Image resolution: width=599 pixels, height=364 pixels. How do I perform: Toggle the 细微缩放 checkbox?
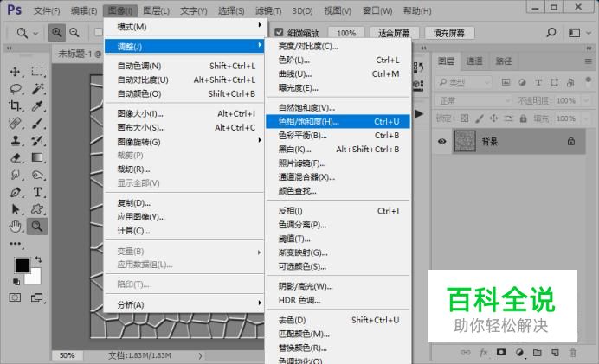pos(280,33)
